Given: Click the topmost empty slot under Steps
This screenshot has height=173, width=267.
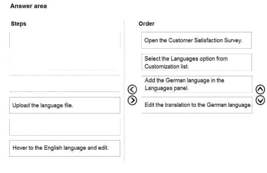Looking at the screenshot, I should [64, 40].
